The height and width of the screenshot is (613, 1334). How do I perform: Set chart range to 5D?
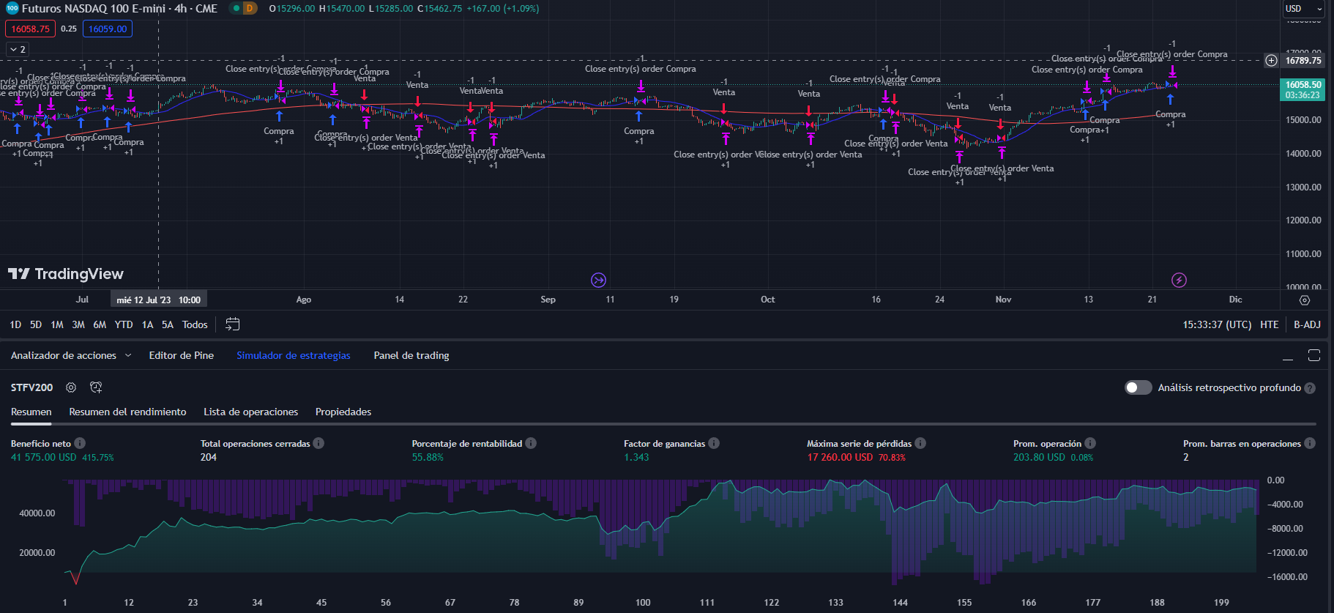coord(36,324)
